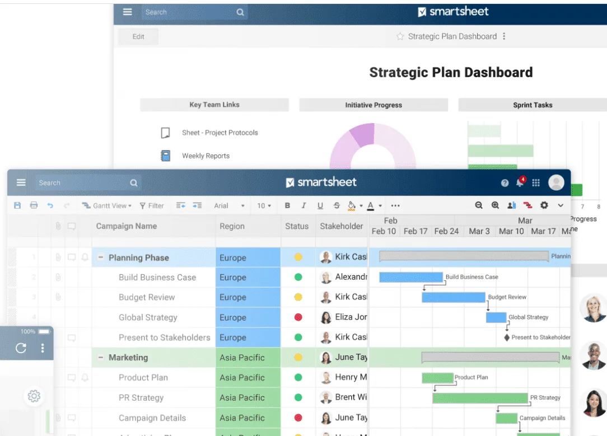Viewport: 607px width, 436px height.
Task: Open the Arial font dropdown
Action: click(228, 205)
